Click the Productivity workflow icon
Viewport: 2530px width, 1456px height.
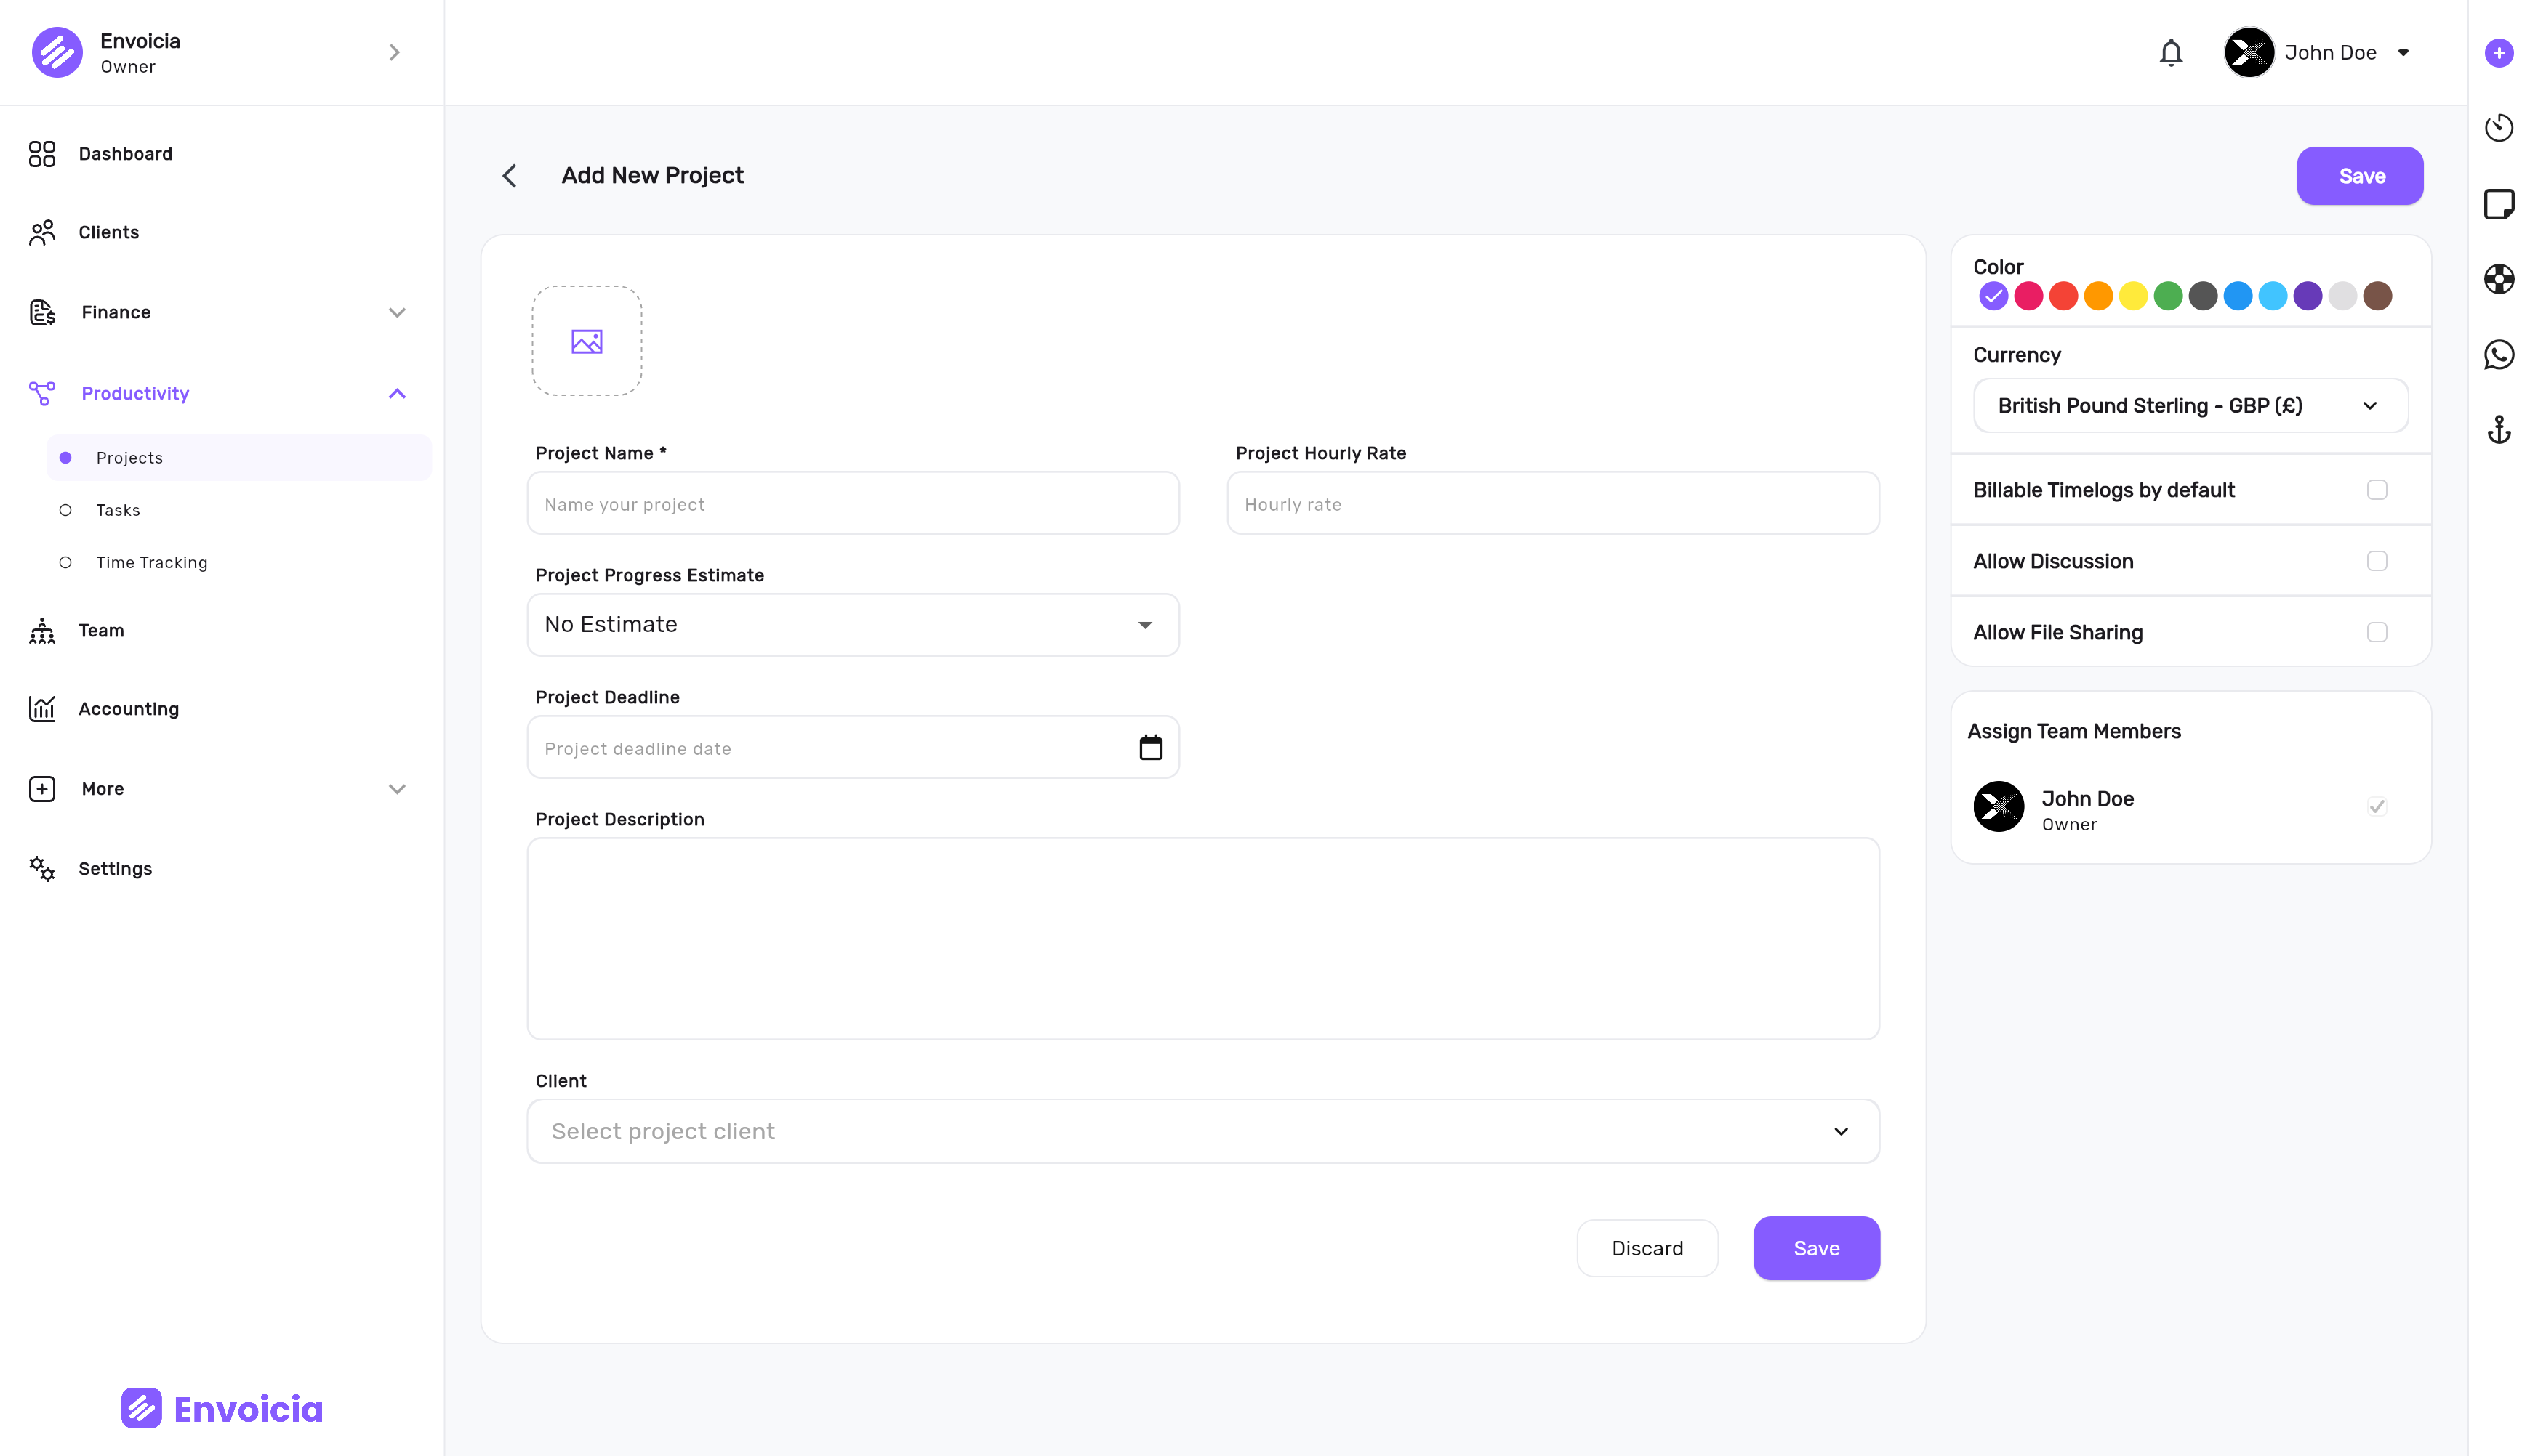pos(42,393)
